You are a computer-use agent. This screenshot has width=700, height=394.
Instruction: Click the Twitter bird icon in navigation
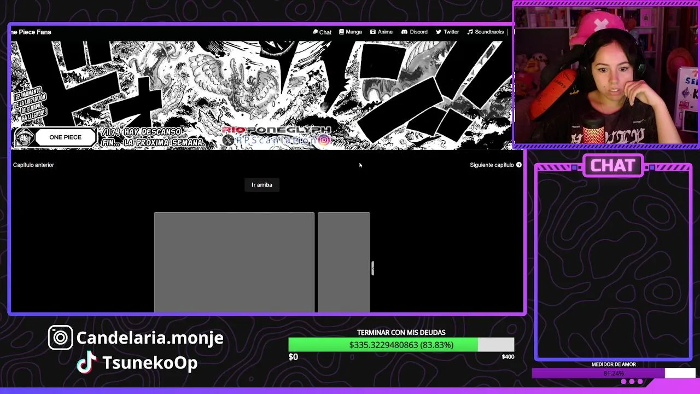(438, 32)
